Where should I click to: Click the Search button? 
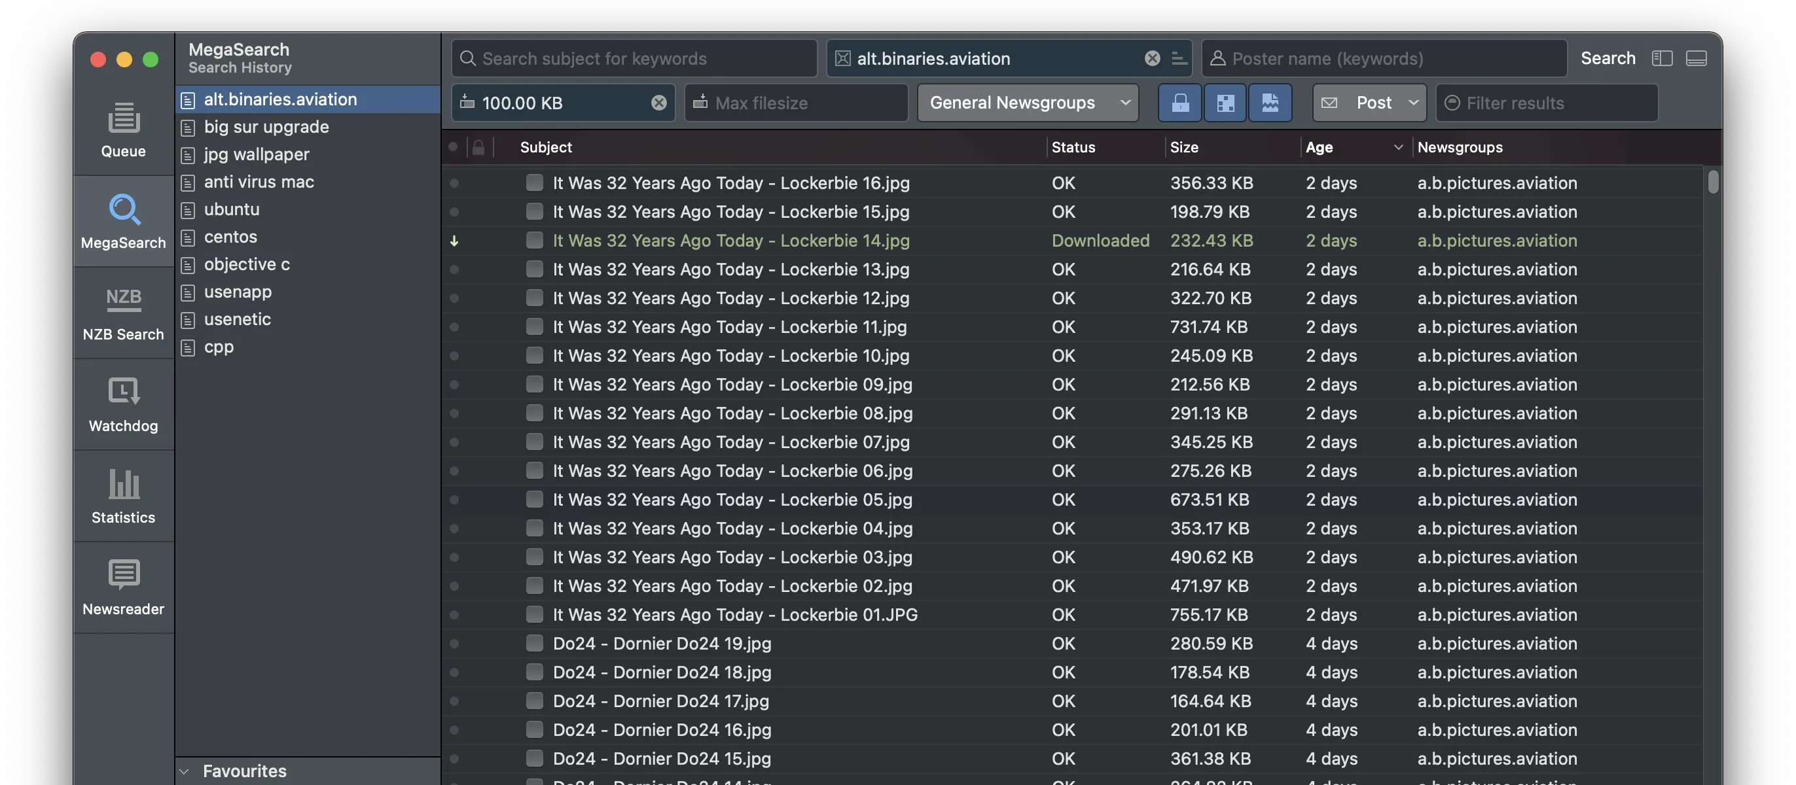1607,58
